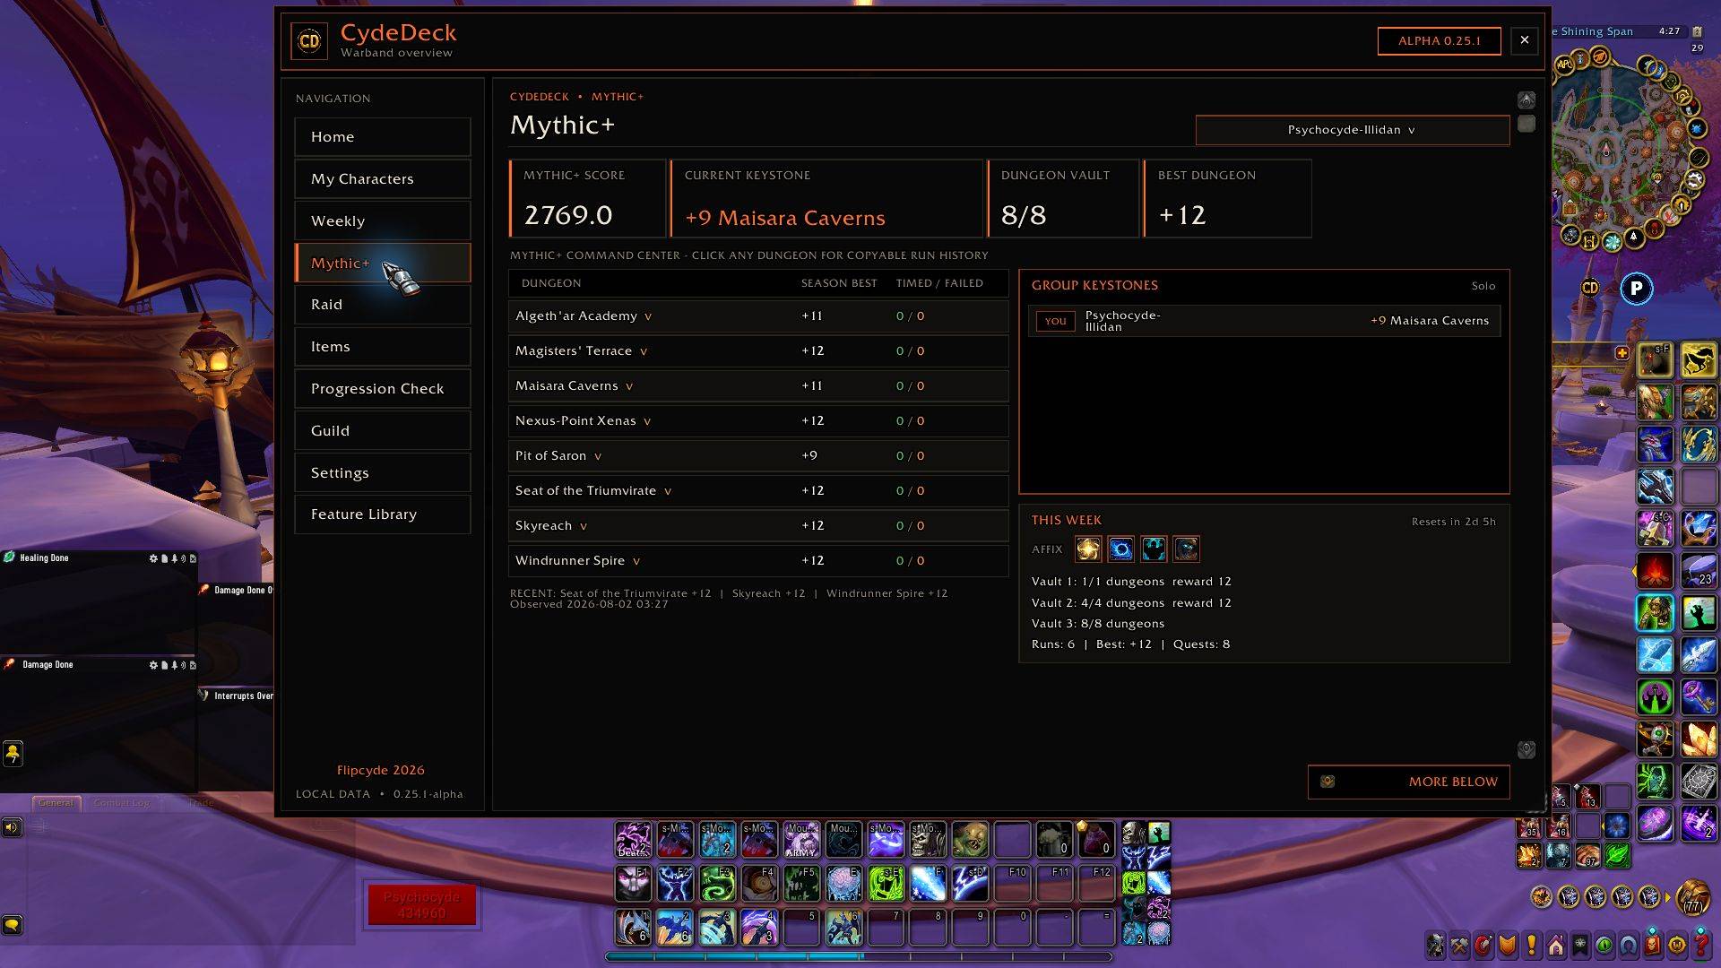Click the Mythic+ Score value 2769.0

pyautogui.click(x=568, y=215)
